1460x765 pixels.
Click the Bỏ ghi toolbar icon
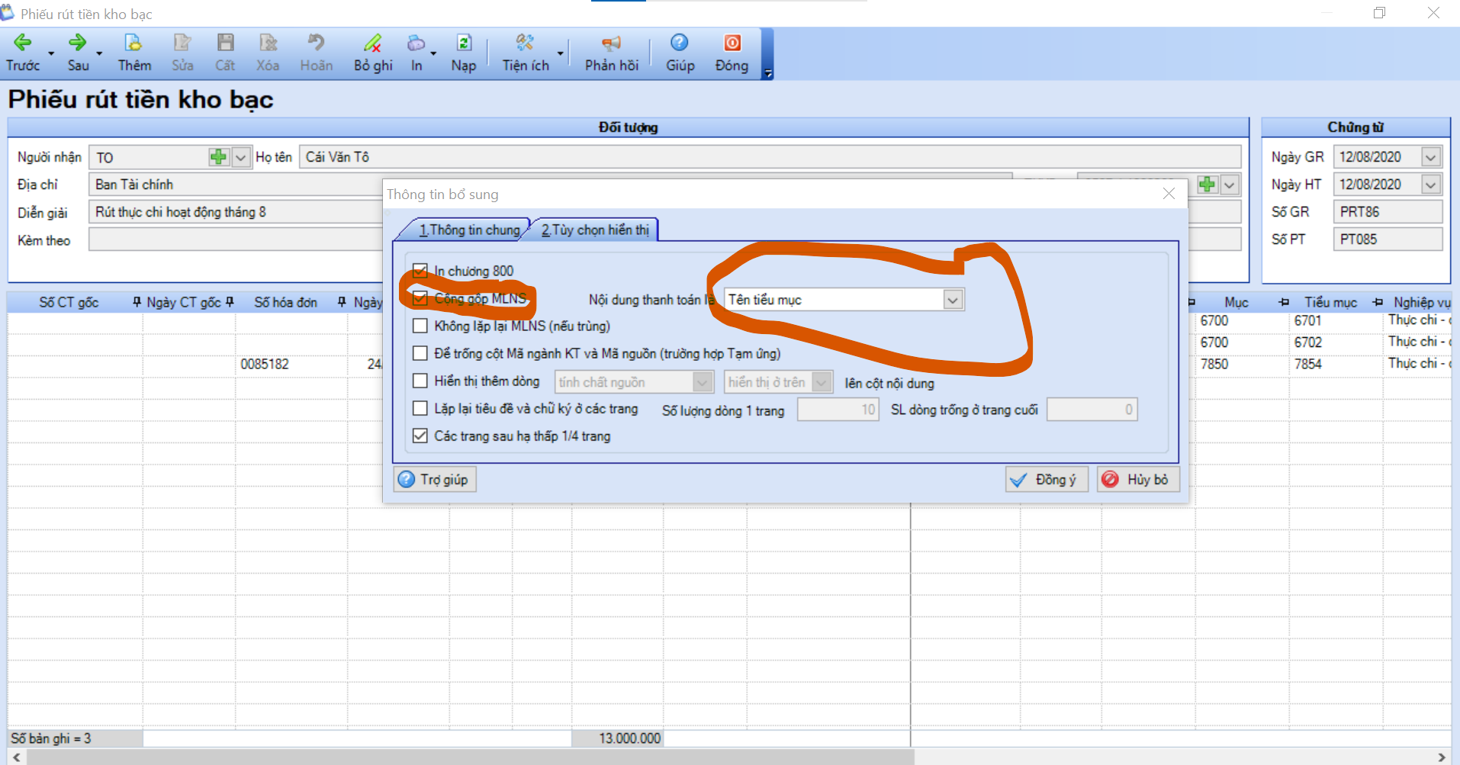click(372, 43)
